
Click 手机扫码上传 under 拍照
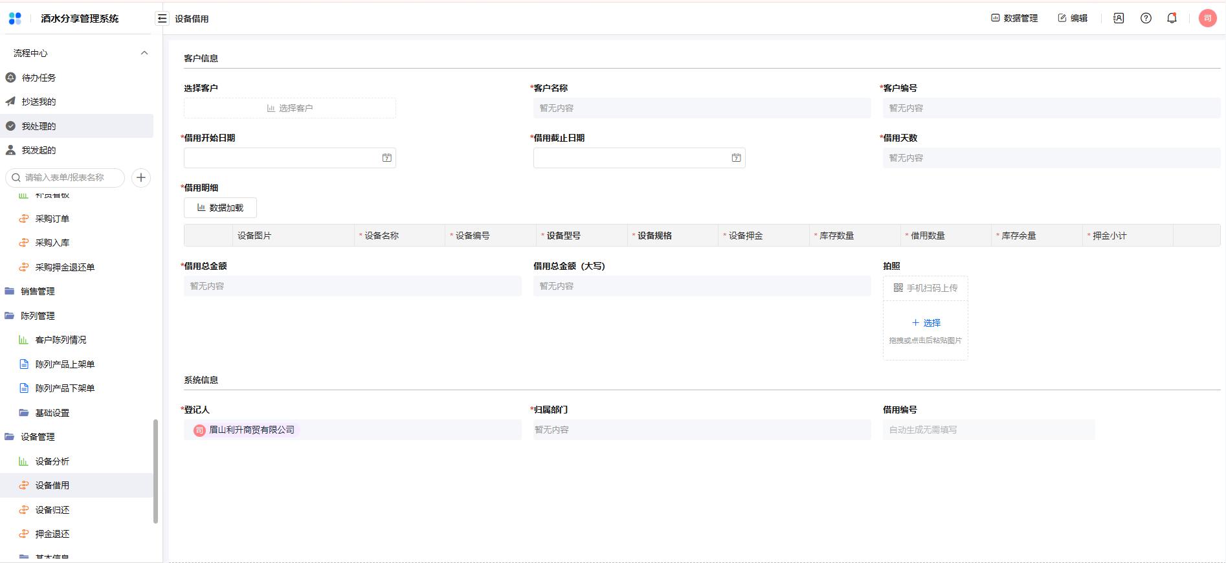click(926, 288)
